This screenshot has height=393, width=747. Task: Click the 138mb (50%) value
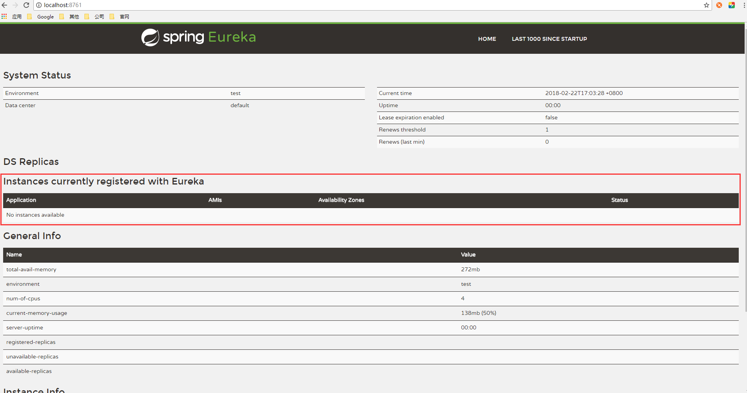pos(479,313)
